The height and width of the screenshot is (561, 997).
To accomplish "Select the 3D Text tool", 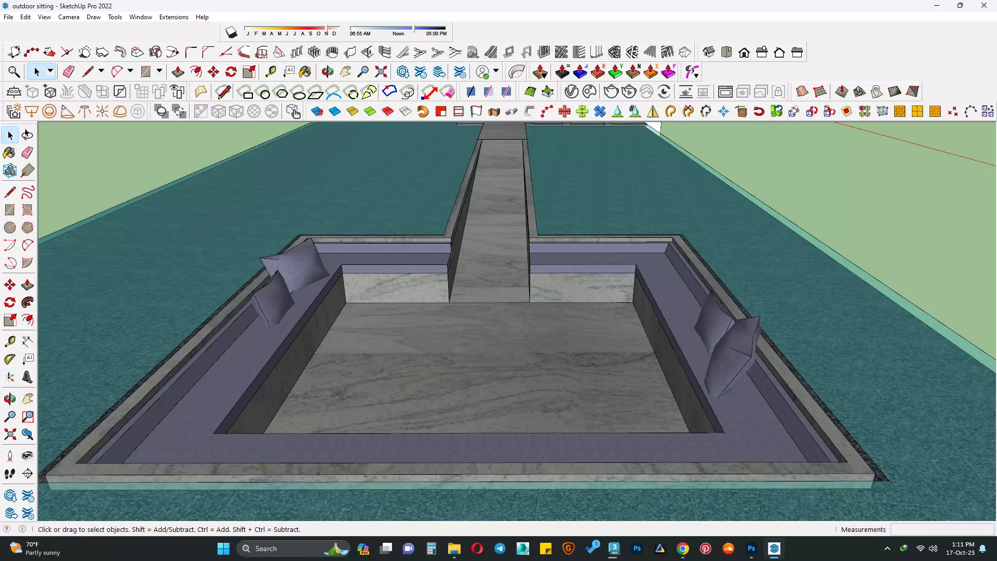I will tap(28, 377).
